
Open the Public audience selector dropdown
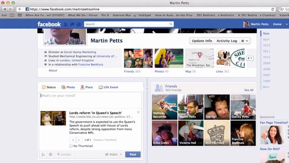(x=113, y=154)
